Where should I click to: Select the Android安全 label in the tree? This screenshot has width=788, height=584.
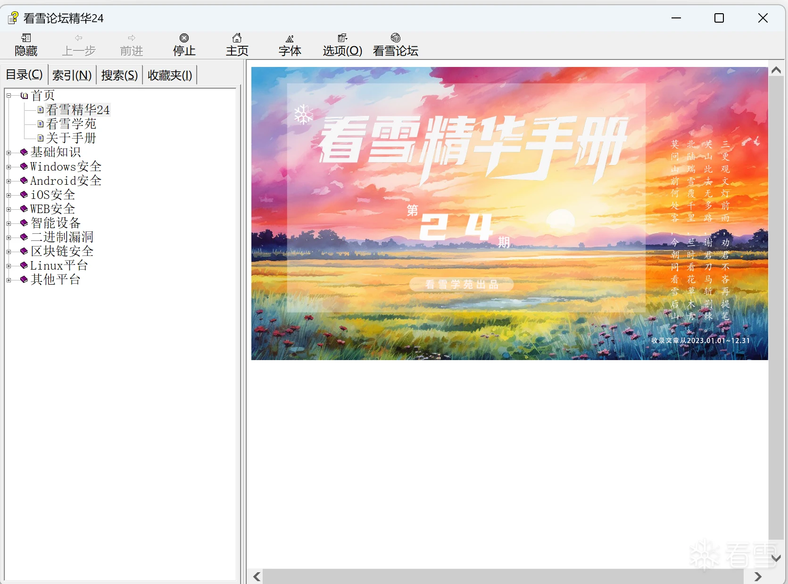(x=66, y=181)
